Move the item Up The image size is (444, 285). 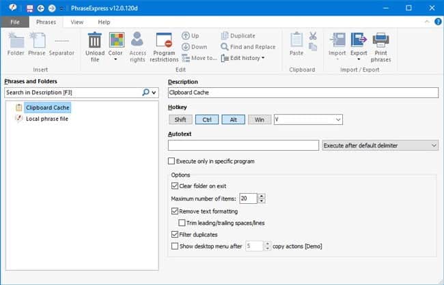click(191, 35)
